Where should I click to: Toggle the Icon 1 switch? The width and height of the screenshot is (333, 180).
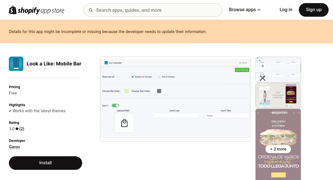[115, 106]
